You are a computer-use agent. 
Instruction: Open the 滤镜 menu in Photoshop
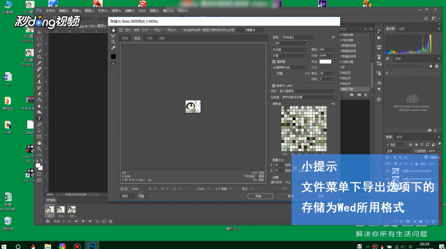point(129,11)
